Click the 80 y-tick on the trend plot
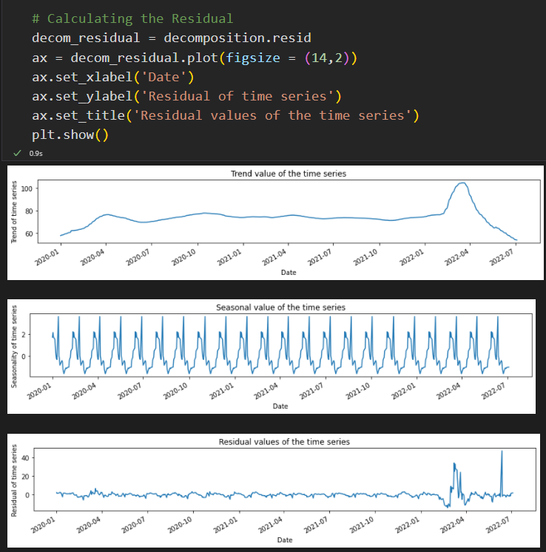Viewport: 546px width, 552px height. click(29, 211)
